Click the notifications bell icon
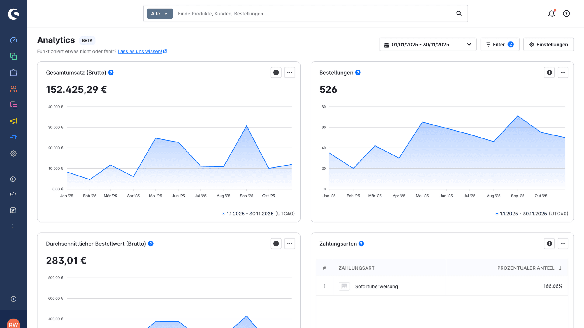 551,14
